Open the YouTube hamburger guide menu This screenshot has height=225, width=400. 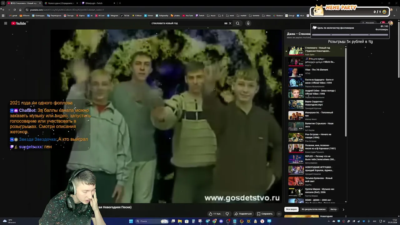point(5,23)
